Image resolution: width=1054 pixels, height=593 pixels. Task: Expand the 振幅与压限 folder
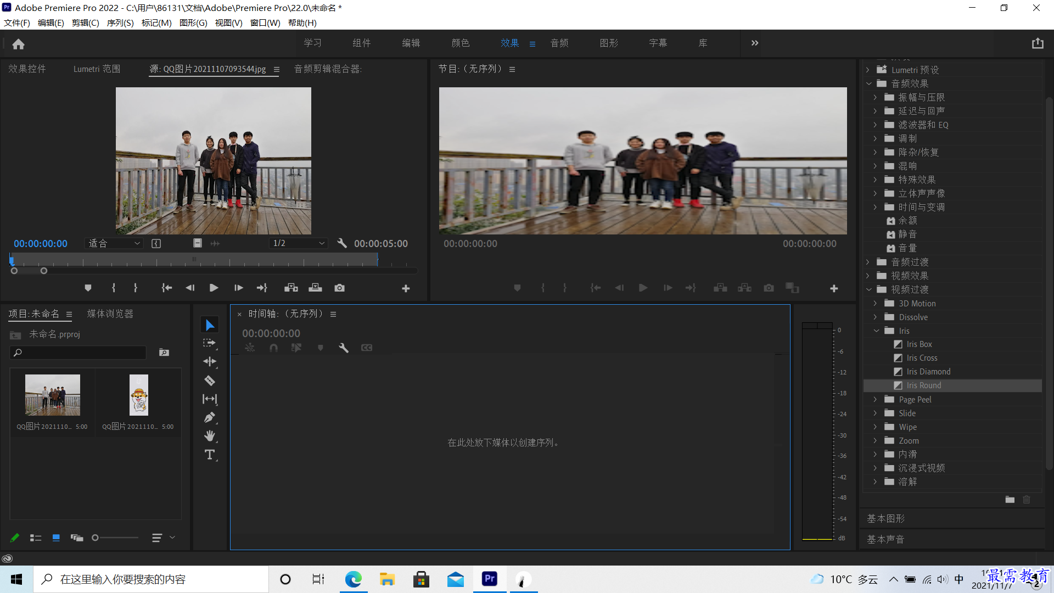tap(876, 97)
